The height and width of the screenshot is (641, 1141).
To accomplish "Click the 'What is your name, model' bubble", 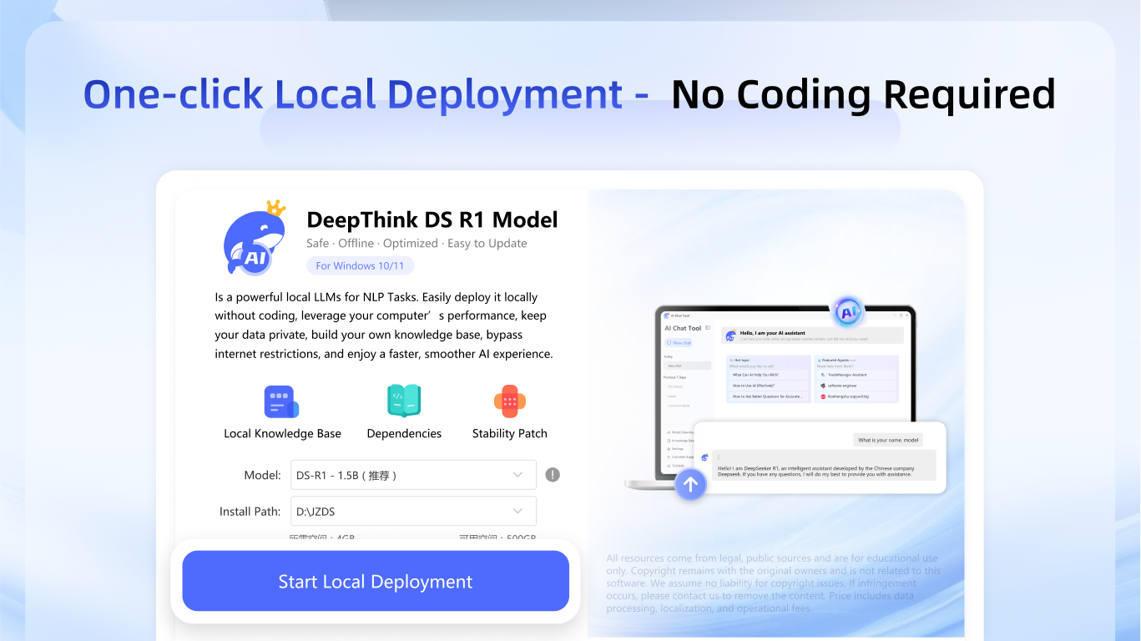I will pos(888,440).
